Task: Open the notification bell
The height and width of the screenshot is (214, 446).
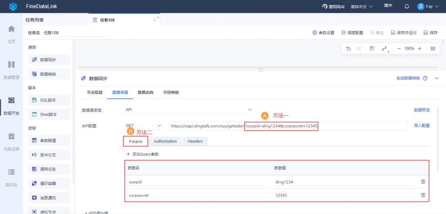Action: point(407,7)
